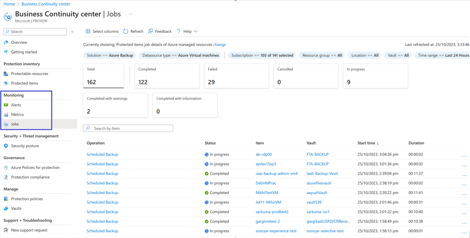This screenshot has width=470, height=238.
Task: Click the Metrics chart icon
Action: [6, 115]
